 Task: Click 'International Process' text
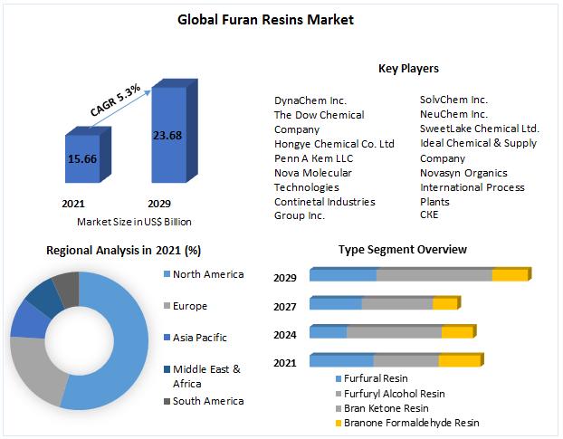point(472,187)
